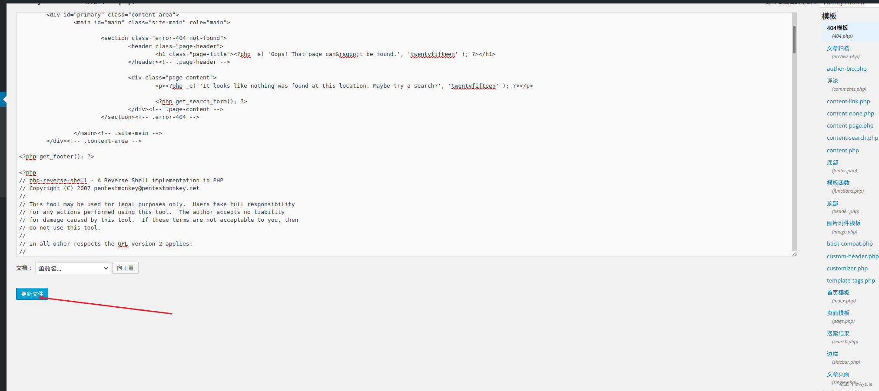This screenshot has height=391, width=879.
Task: Open the 图片附件模板 image.php template
Action: [844, 223]
